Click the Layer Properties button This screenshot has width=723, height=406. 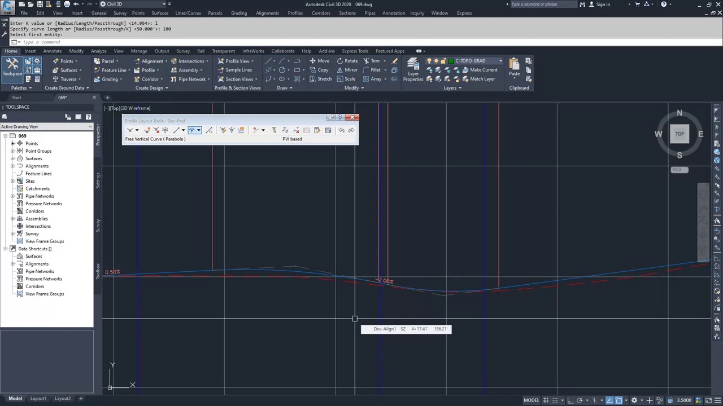pos(413,70)
